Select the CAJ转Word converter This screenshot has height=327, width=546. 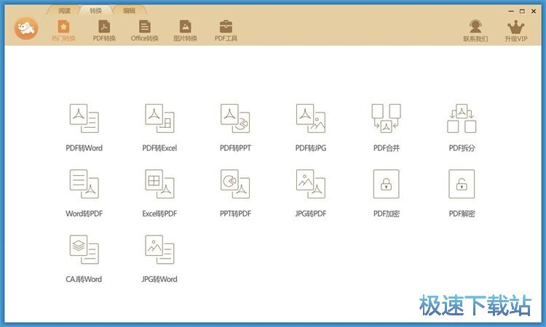[84, 259]
